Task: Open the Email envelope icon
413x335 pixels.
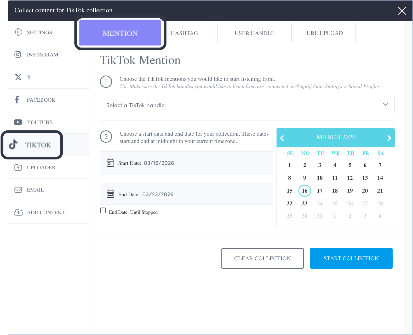Action: point(18,190)
